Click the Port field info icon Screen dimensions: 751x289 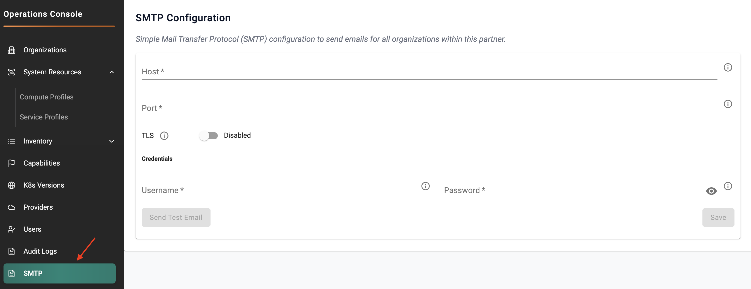[x=728, y=104]
